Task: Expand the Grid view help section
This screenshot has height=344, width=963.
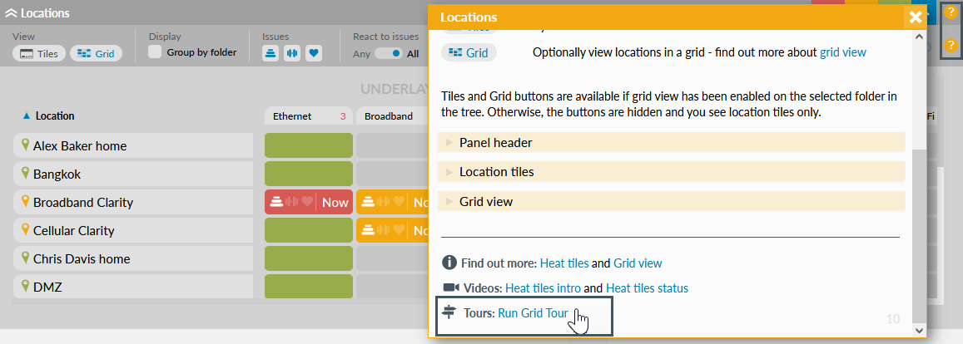Action: click(x=485, y=201)
